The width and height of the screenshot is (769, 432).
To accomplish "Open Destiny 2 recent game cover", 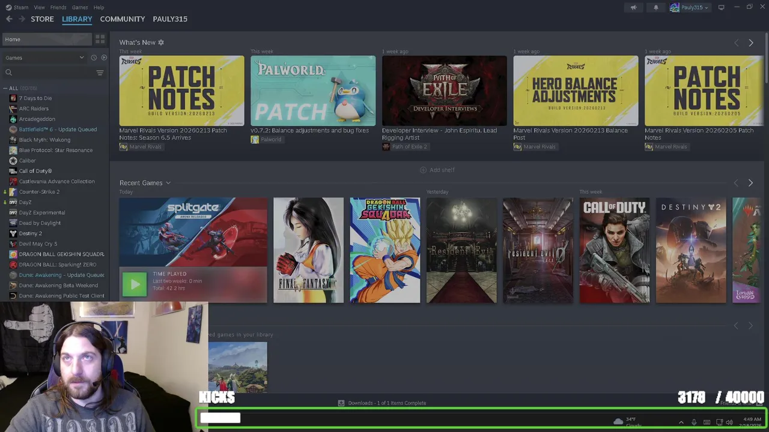I will pyautogui.click(x=691, y=250).
